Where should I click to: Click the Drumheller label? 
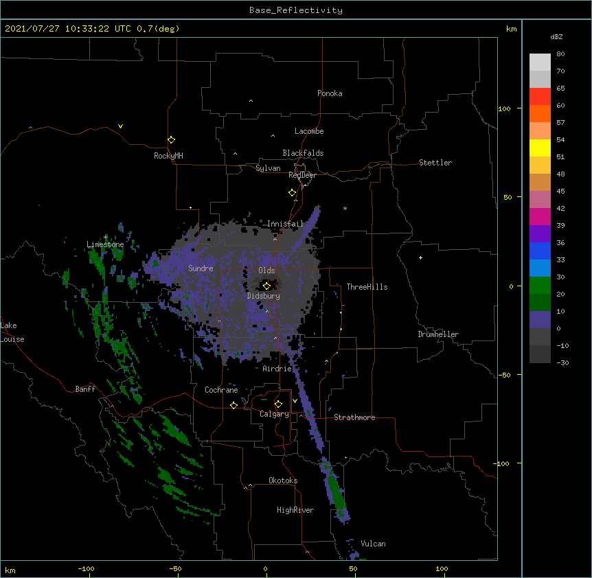click(x=438, y=334)
